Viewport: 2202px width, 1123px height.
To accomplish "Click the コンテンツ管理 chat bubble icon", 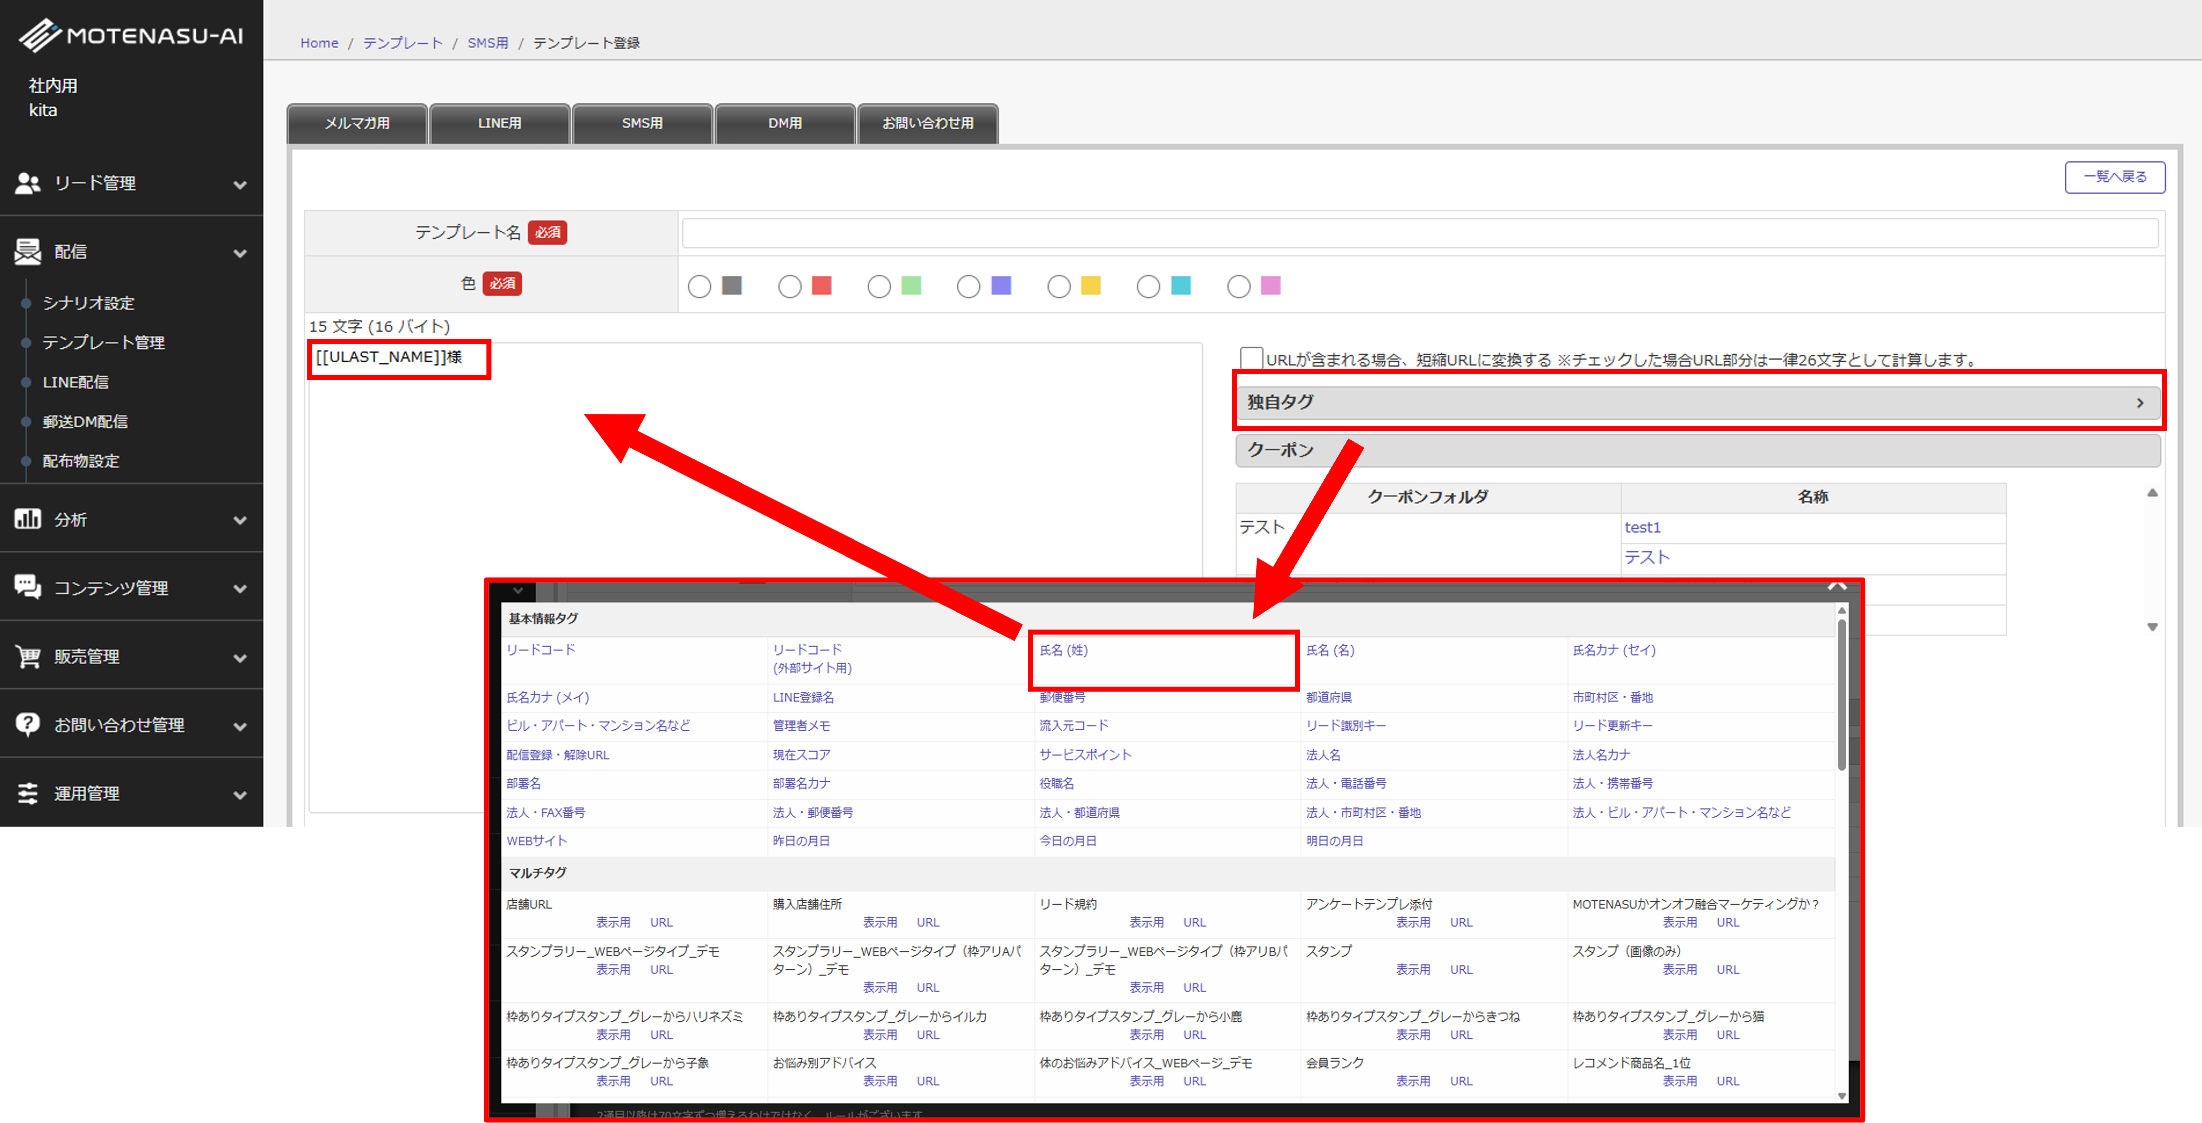I will coord(28,587).
